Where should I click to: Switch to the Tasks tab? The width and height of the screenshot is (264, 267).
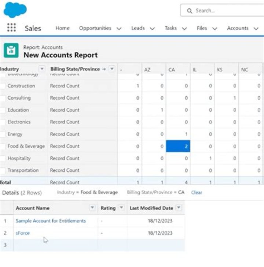(x=170, y=28)
